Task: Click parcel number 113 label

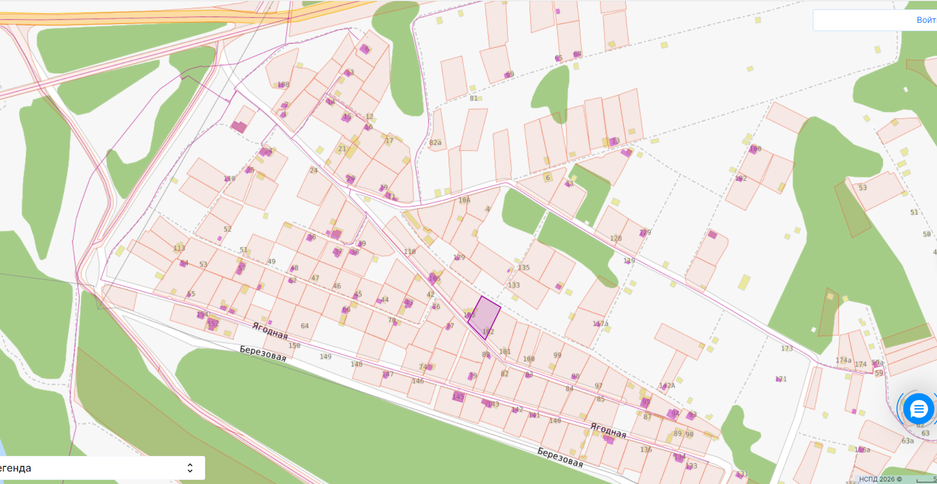Action: (179, 248)
